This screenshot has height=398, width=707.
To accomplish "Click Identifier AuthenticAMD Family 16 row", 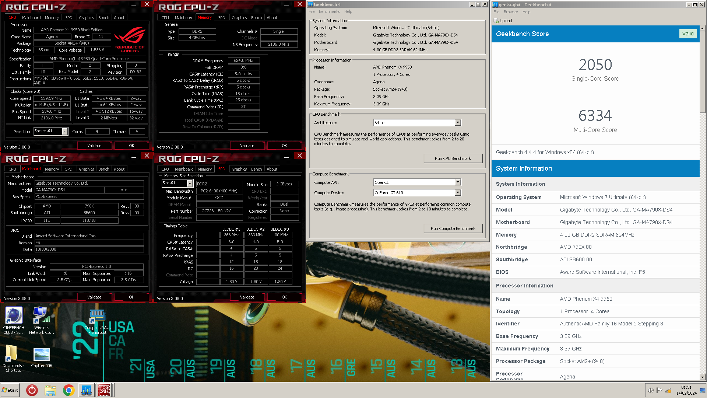I will [595, 324].
